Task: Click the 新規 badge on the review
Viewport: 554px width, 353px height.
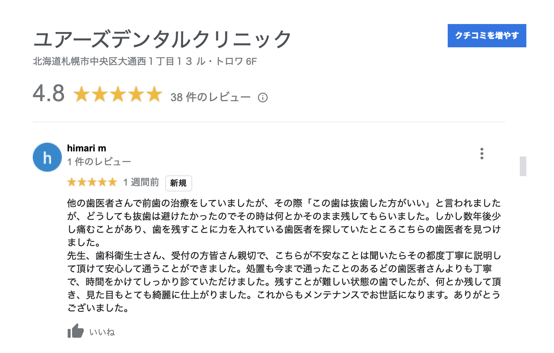Action: [178, 183]
